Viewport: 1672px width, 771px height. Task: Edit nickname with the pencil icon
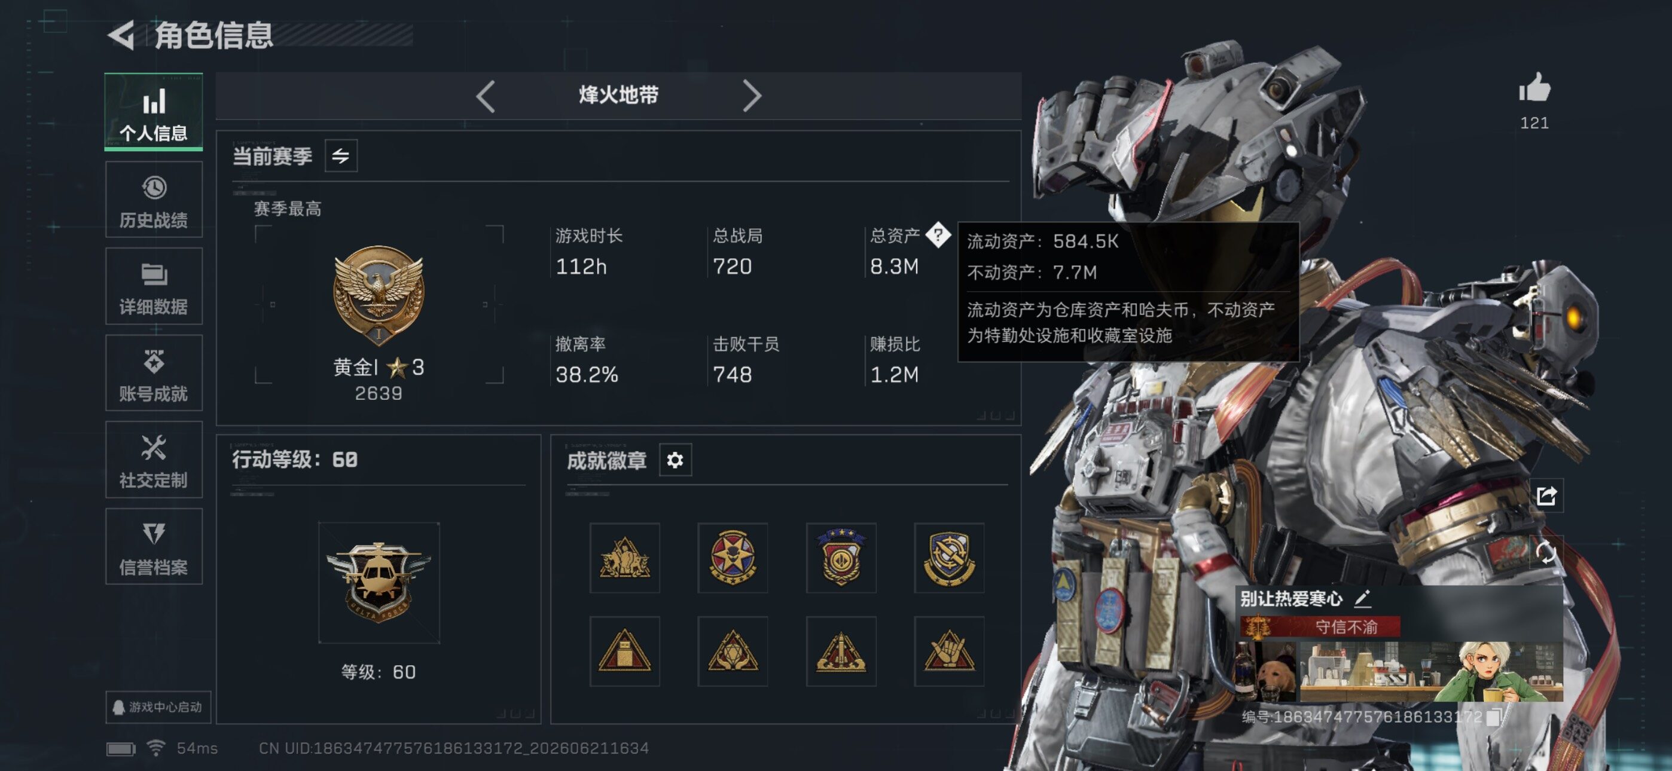tap(1363, 598)
